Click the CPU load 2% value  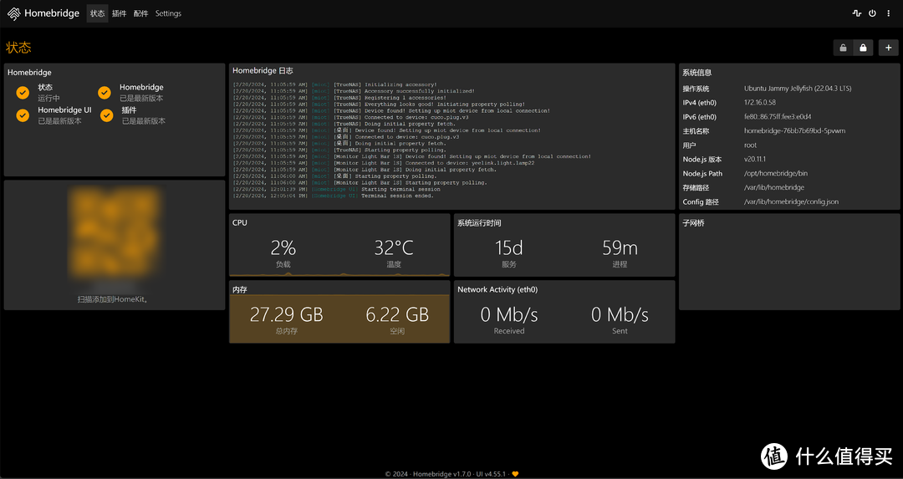(x=283, y=247)
